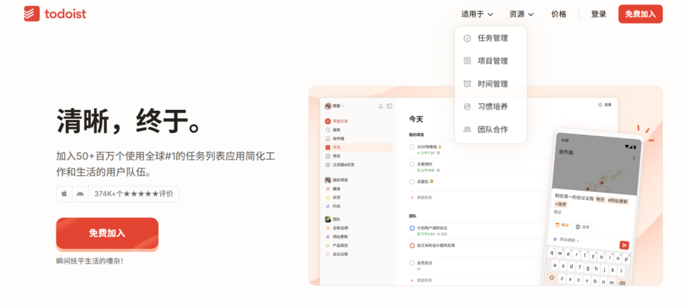Click the Android platform icon
This screenshot has height=308, width=687.
click(81, 194)
